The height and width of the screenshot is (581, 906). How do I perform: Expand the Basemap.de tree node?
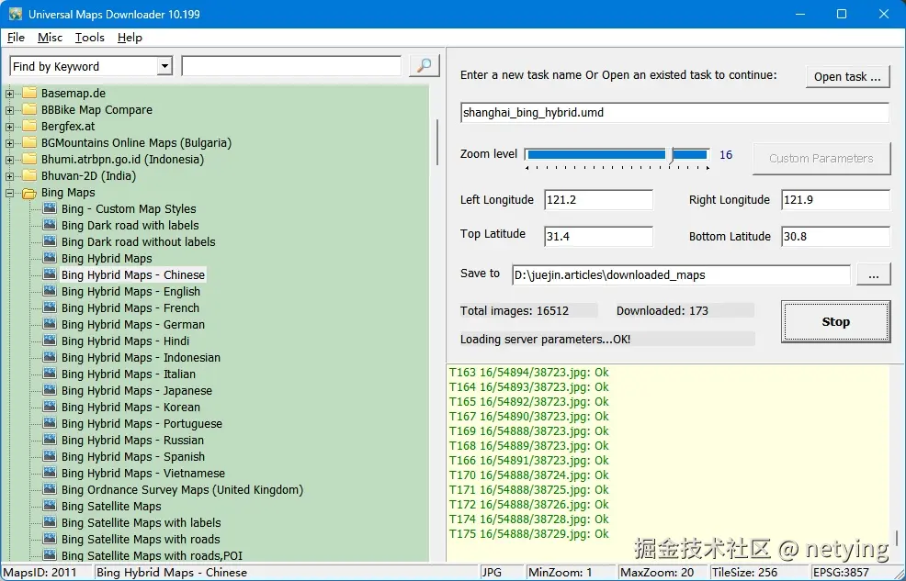(x=10, y=94)
